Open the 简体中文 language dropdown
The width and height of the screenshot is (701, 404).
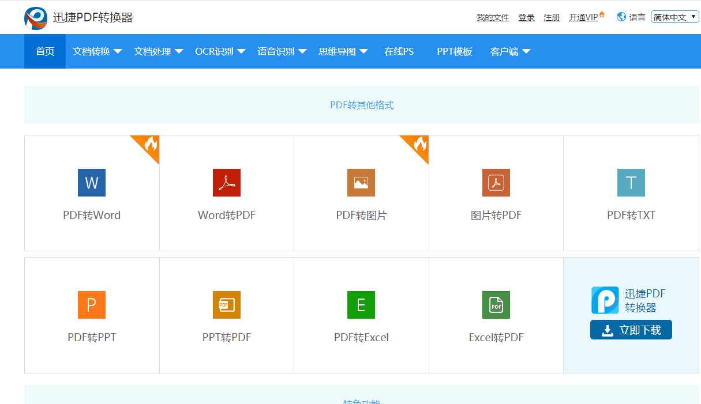674,17
